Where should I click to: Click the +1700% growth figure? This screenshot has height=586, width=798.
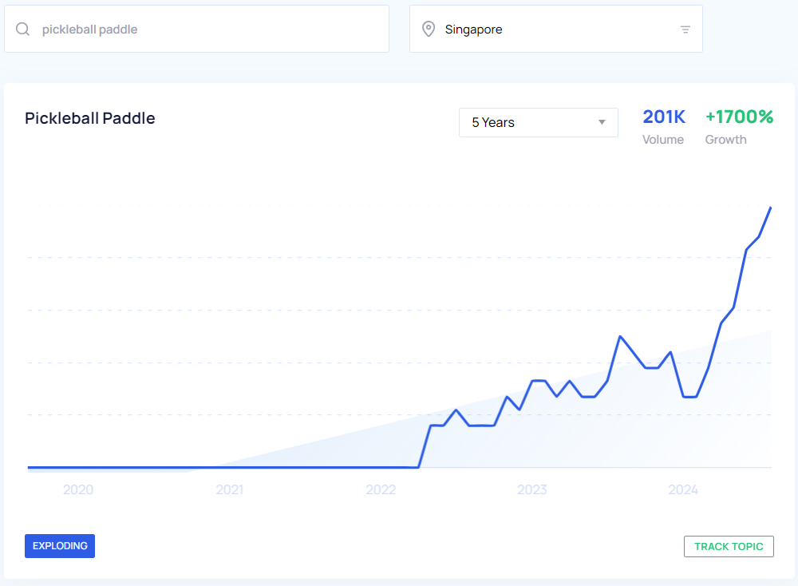click(739, 117)
